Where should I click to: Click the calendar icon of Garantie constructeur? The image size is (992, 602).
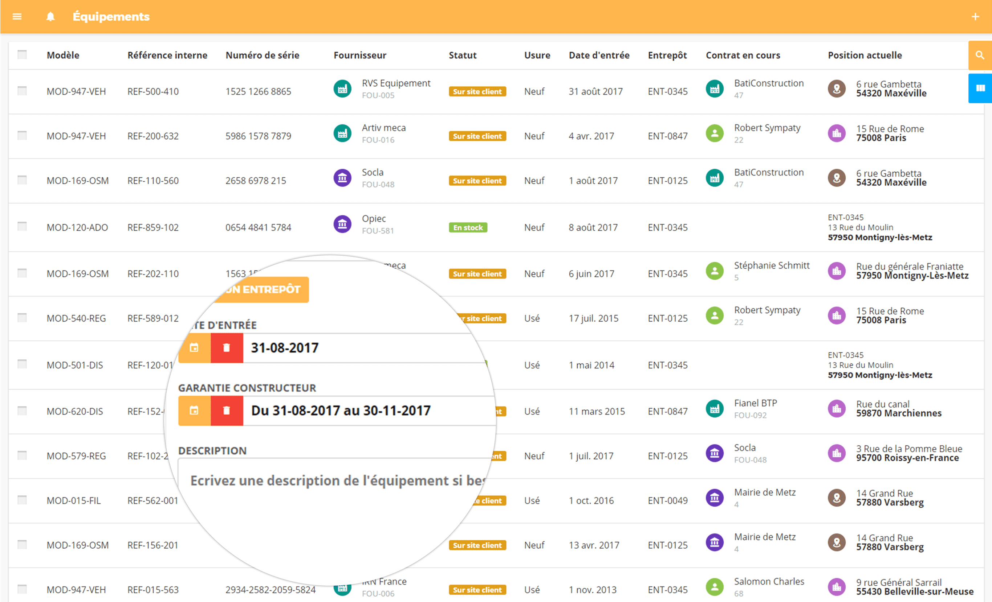[x=195, y=411]
